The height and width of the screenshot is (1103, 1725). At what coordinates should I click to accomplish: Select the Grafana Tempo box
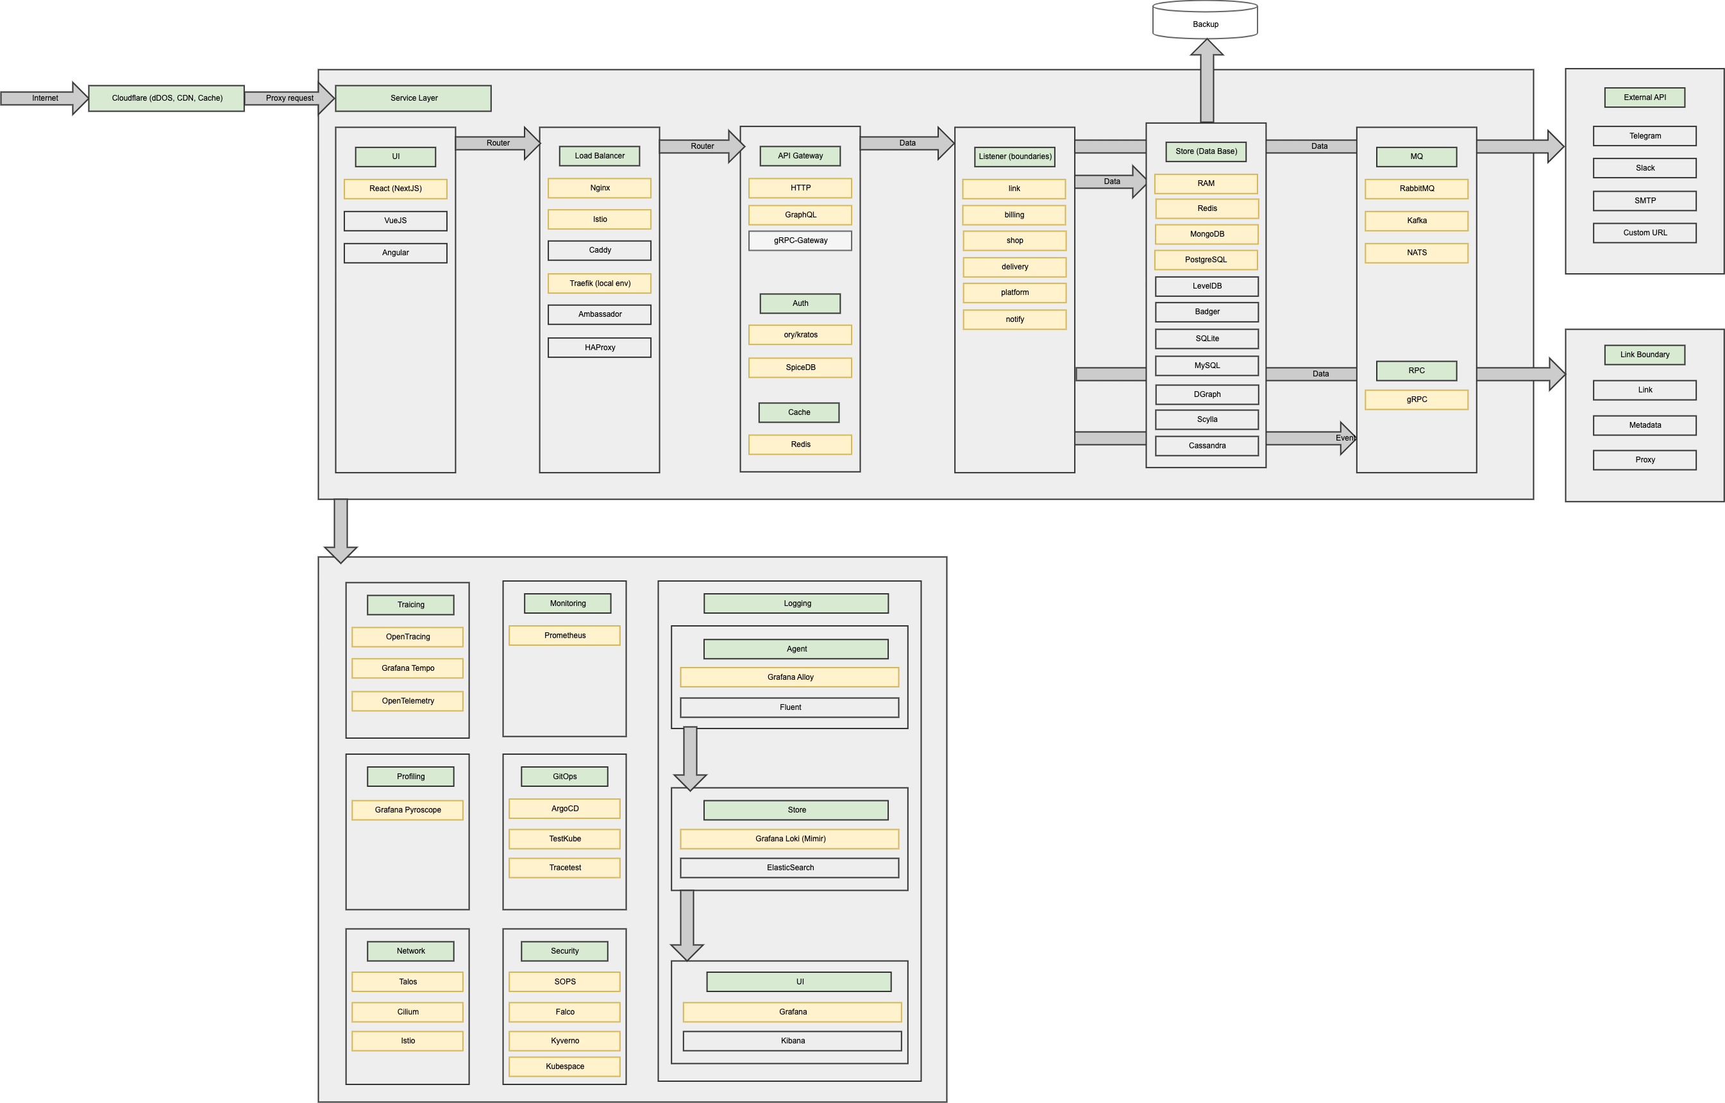pyautogui.click(x=408, y=668)
